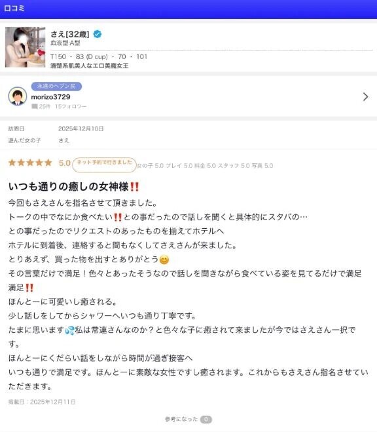The width and height of the screenshot is (377, 432).
Task: View the 15フォロワー followers list
Action: point(71,106)
